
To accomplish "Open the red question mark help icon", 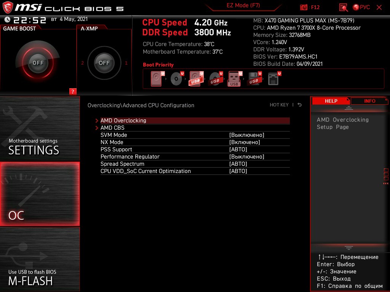I will click(73, 91).
